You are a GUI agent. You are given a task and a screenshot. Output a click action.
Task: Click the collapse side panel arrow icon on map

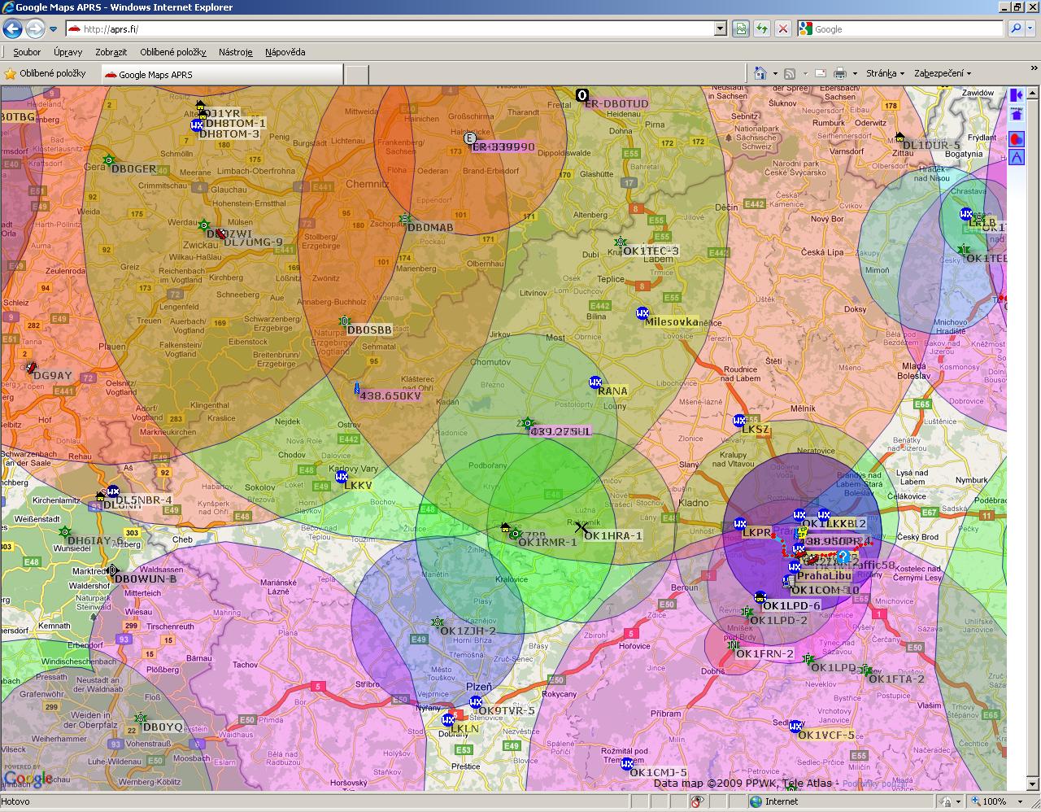pos(1017,96)
